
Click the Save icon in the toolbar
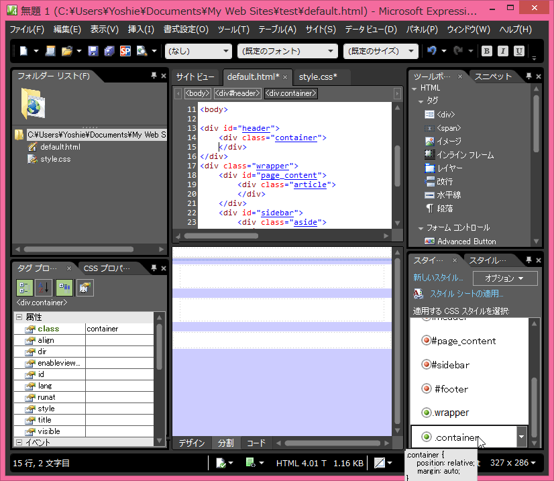(x=93, y=51)
